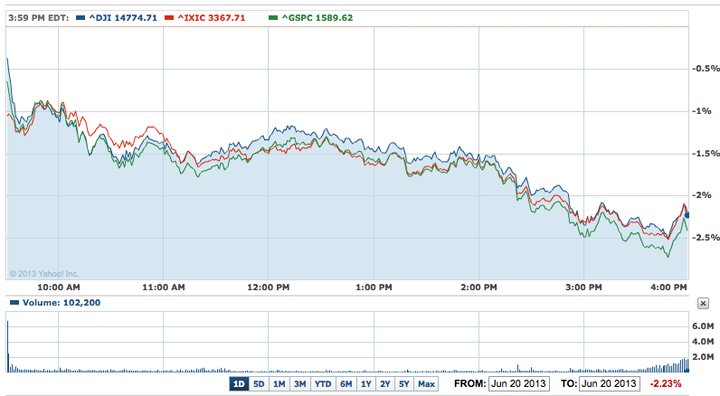Choose the 2Y time range
720x396 pixels.
coord(386,384)
